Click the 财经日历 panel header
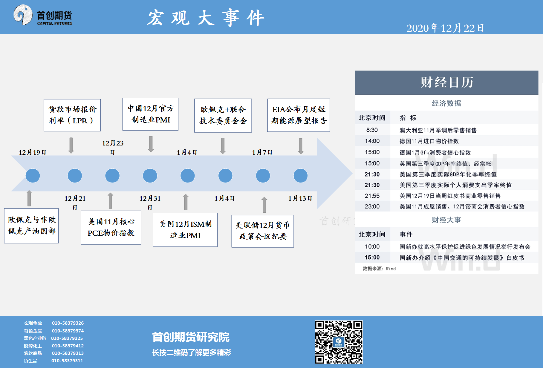This screenshot has width=543, height=368. click(x=446, y=82)
